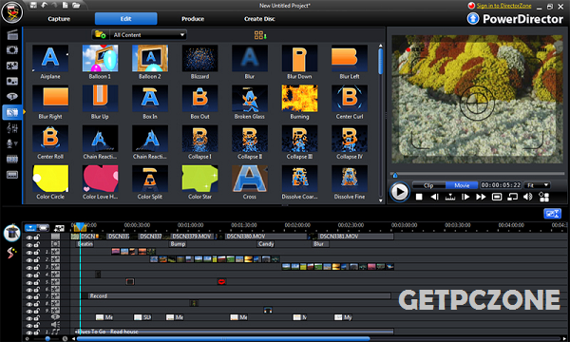570x342 pixels.
Task: Select the Airplane transition thumbnail
Action: [50, 58]
